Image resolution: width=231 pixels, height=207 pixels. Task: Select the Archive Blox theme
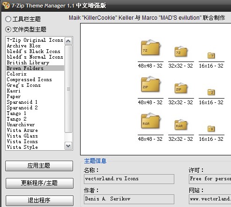tap(35, 46)
